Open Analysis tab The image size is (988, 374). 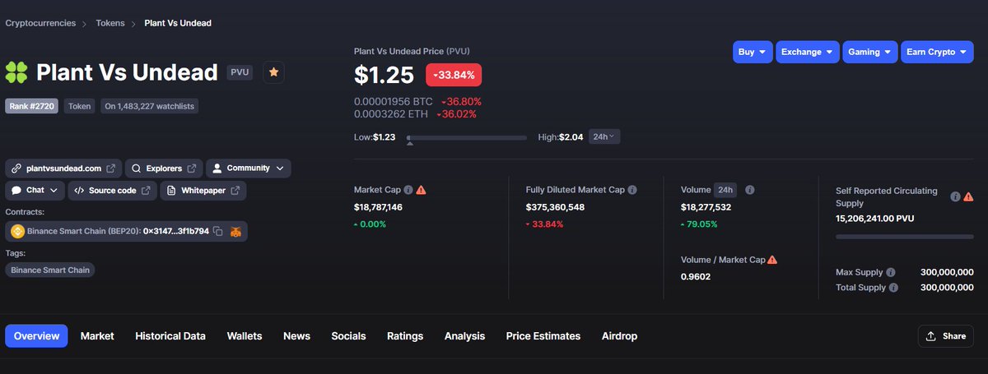(x=464, y=336)
